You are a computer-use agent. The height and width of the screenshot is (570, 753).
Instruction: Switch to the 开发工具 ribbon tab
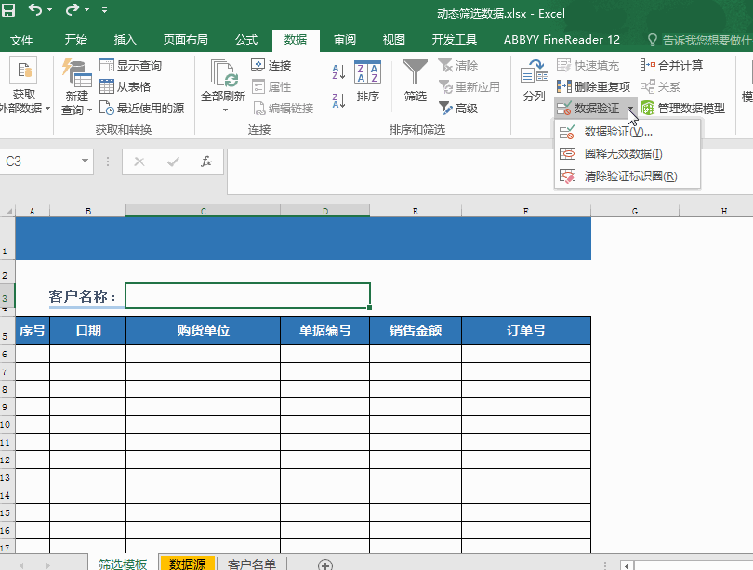(x=454, y=39)
